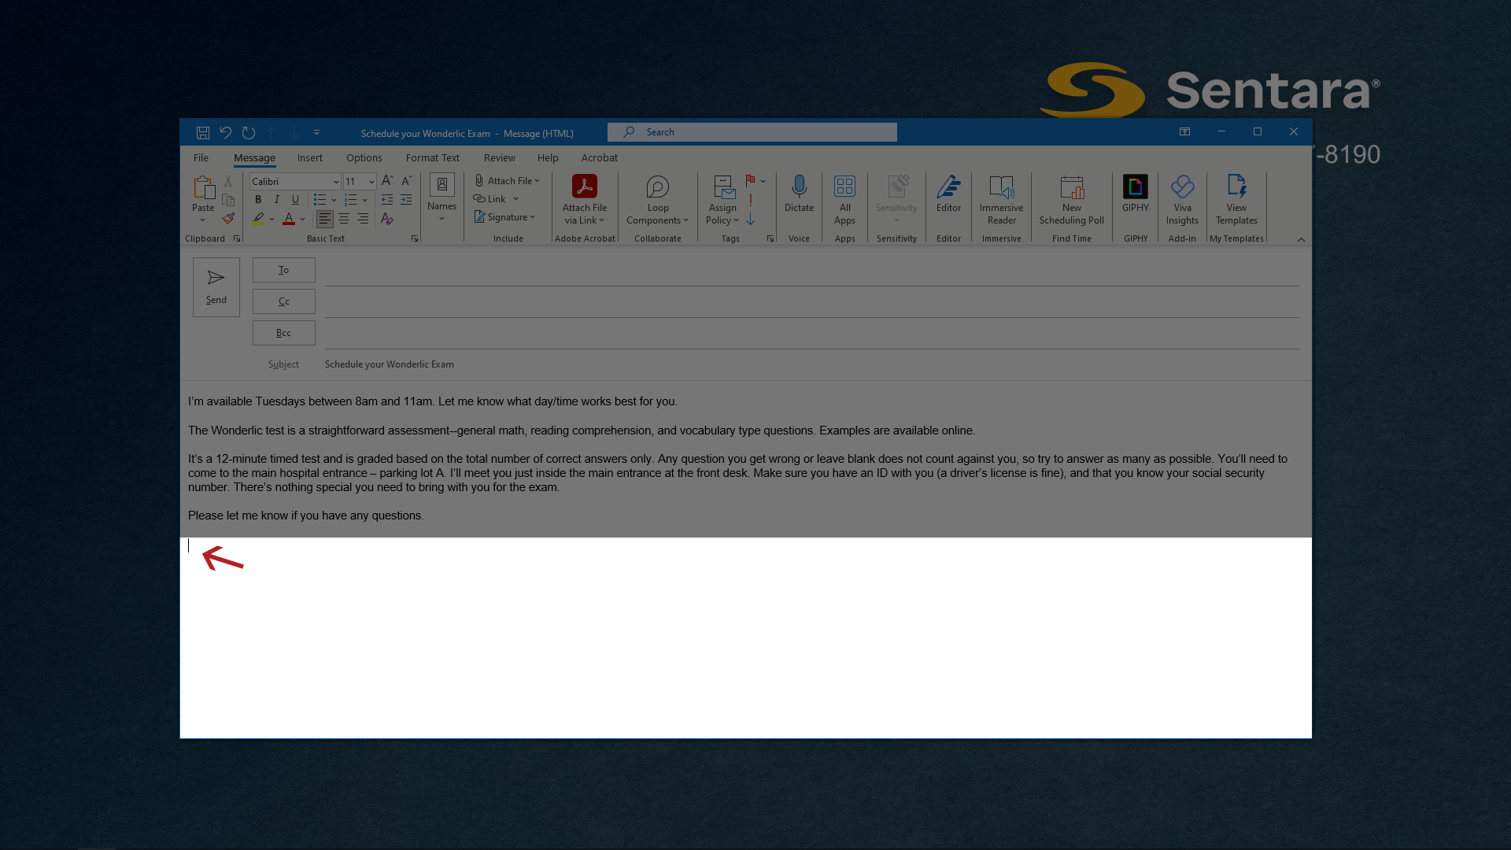
Task: Select Align Left paragraph button
Action: coord(324,219)
